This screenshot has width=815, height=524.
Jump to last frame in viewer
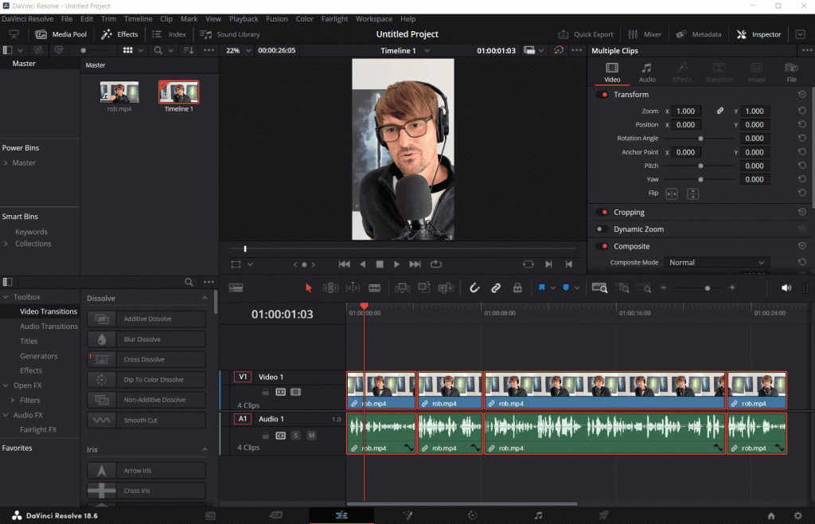point(415,264)
